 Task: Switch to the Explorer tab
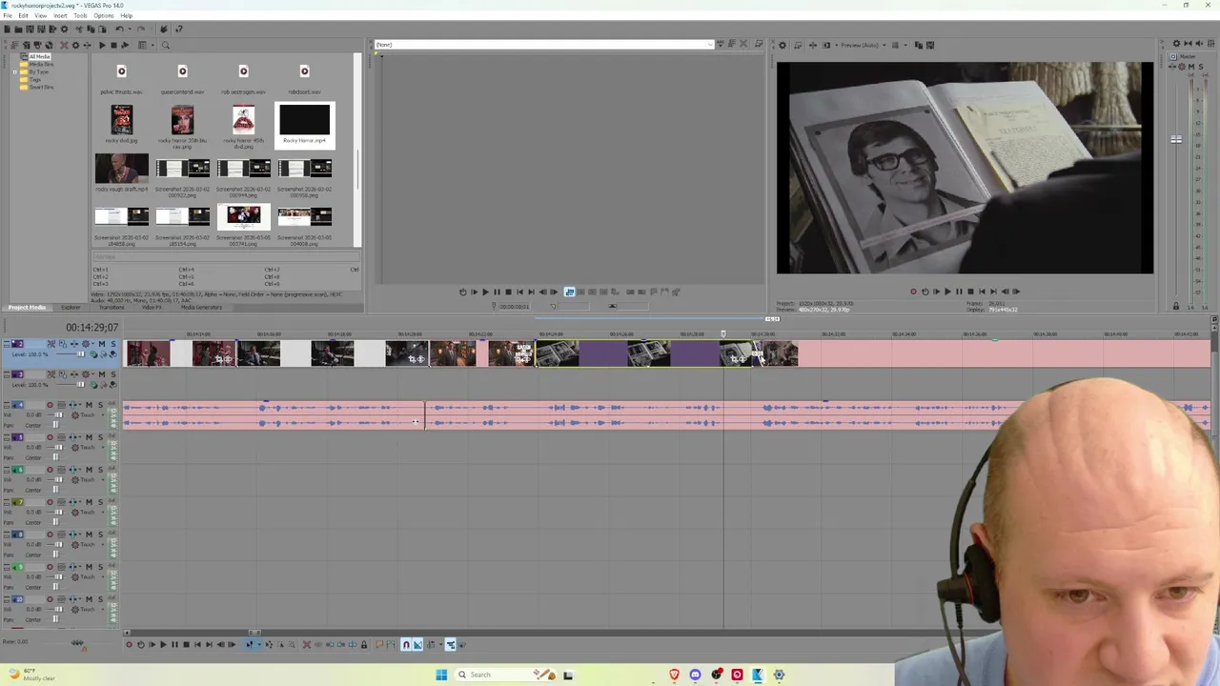coord(71,308)
